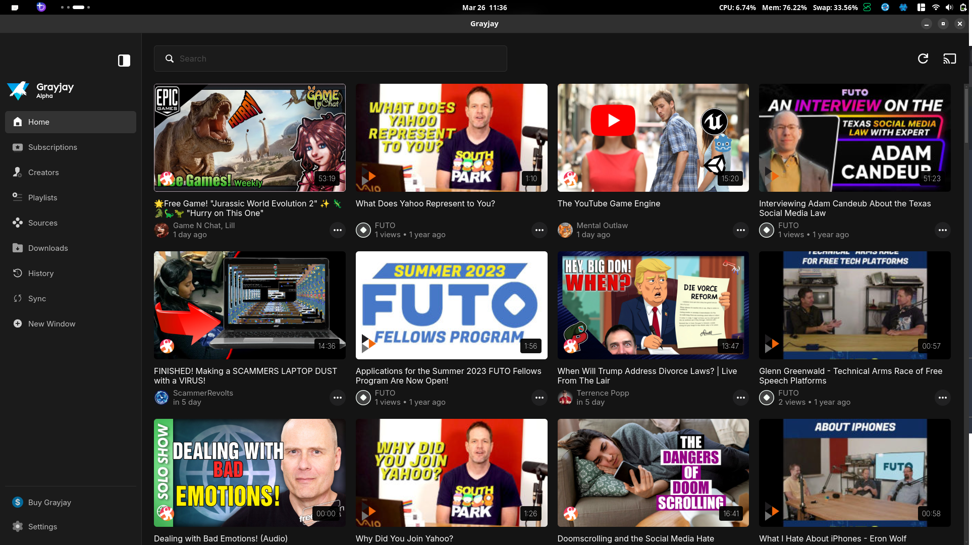972x545 pixels.
Task: Refresh the home feed
Action: [x=923, y=59]
